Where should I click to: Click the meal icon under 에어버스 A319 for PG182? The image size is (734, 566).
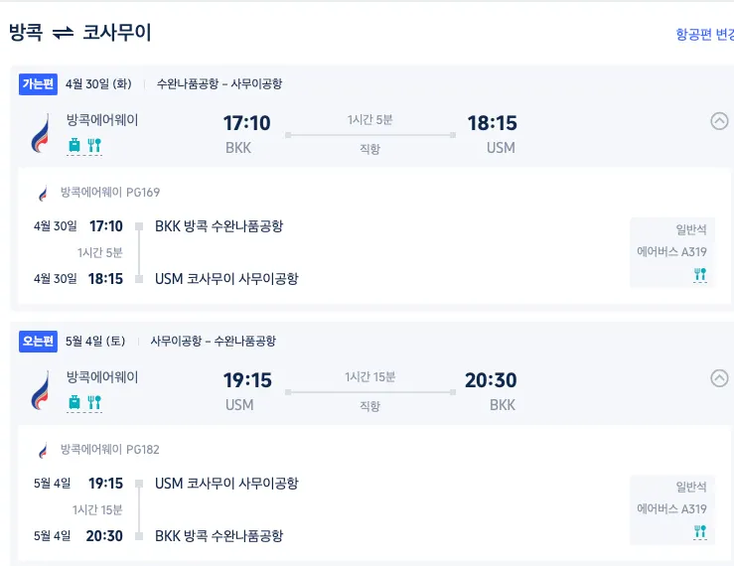[699, 532]
